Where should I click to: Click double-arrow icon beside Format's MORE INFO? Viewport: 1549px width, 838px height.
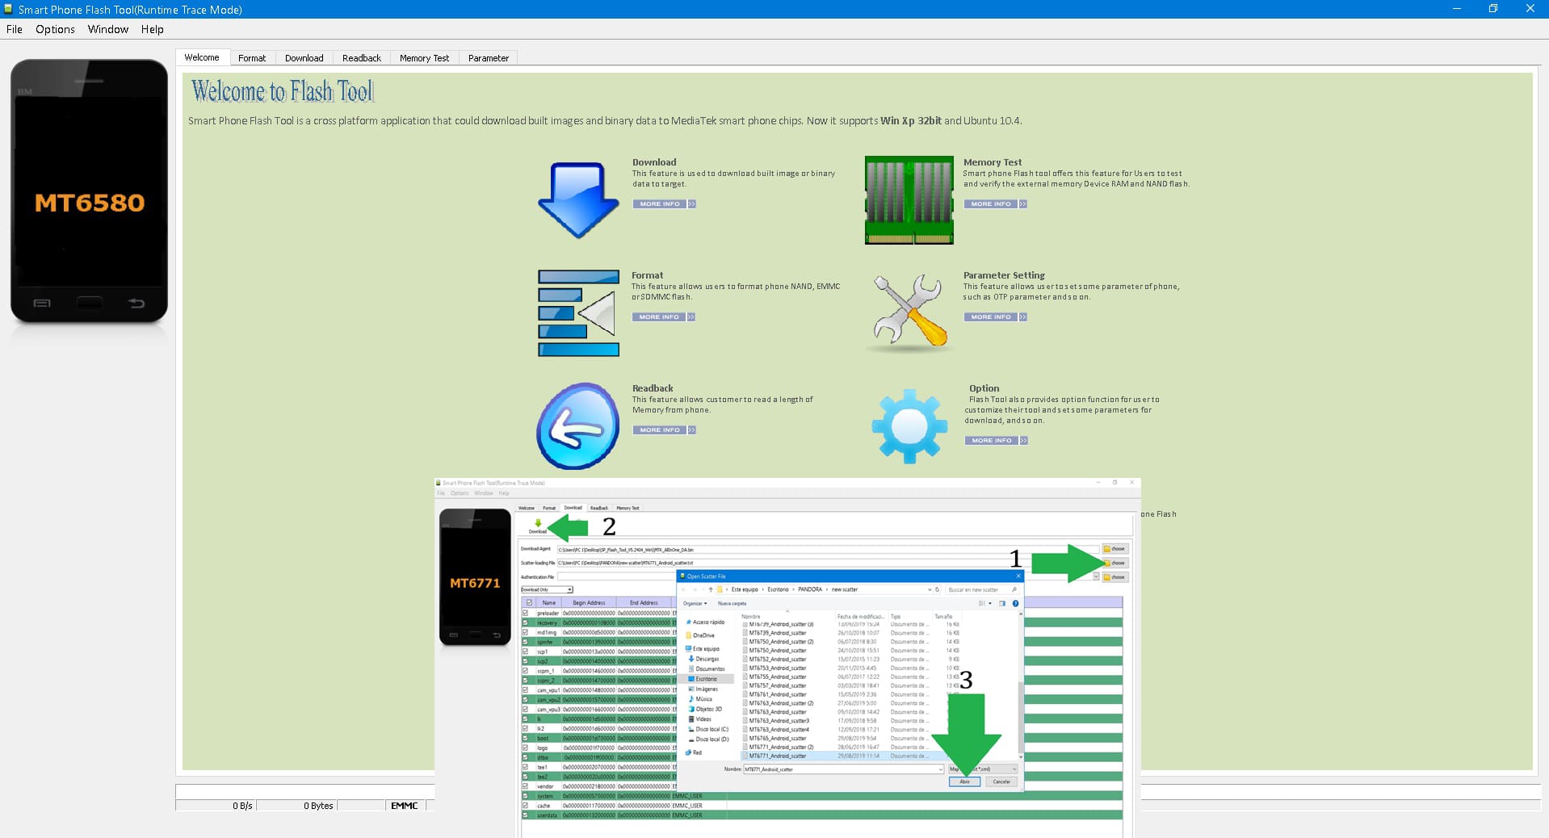pyautogui.click(x=691, y=317)
